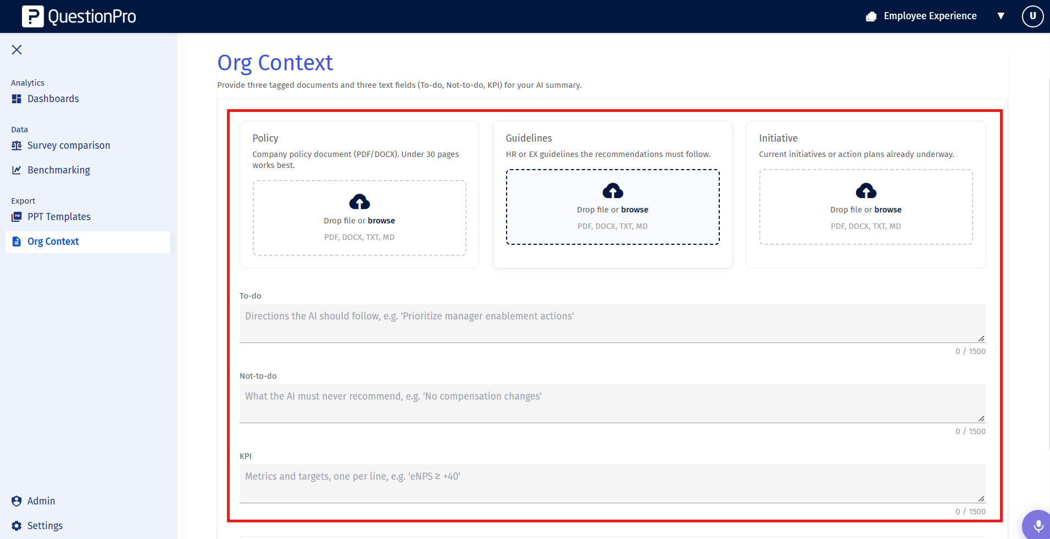Click browse link in Policy card
Screen dimensions: 1050x539
coord(381,221)
